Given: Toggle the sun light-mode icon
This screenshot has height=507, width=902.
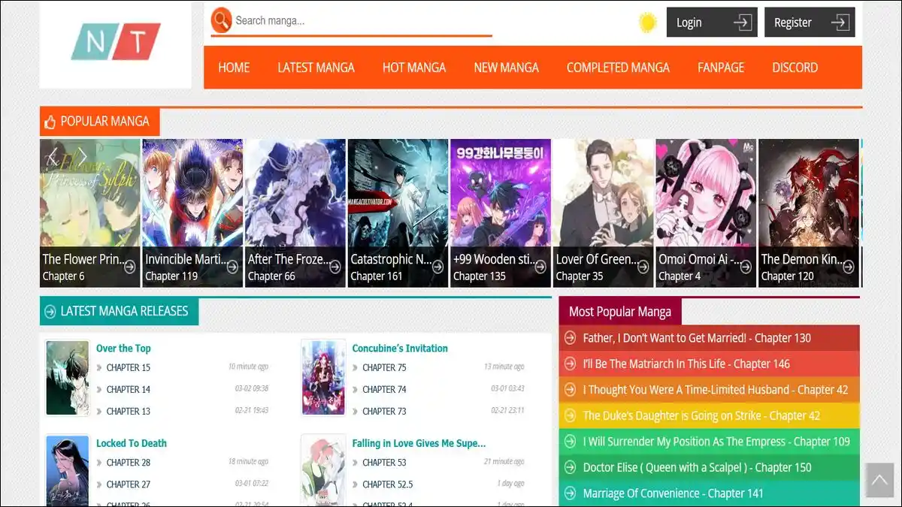Looking at the screenshot, I should tap(647, 23).
